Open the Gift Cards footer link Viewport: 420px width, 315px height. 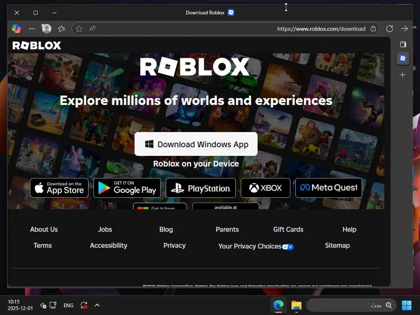288,230
